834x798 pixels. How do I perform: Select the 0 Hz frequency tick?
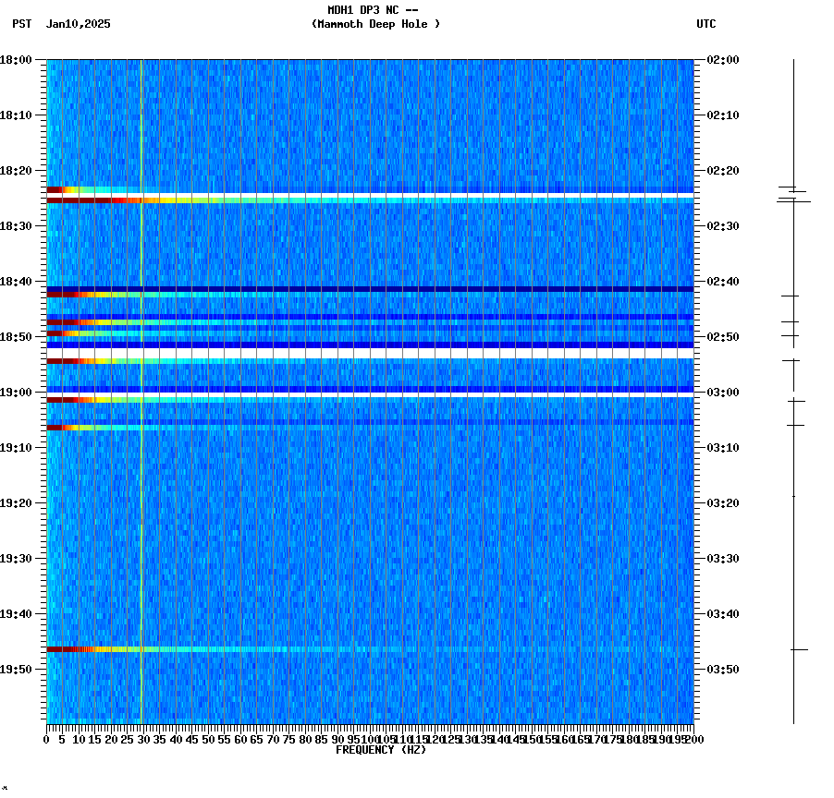pyautogui.click(x=43, y=739)
